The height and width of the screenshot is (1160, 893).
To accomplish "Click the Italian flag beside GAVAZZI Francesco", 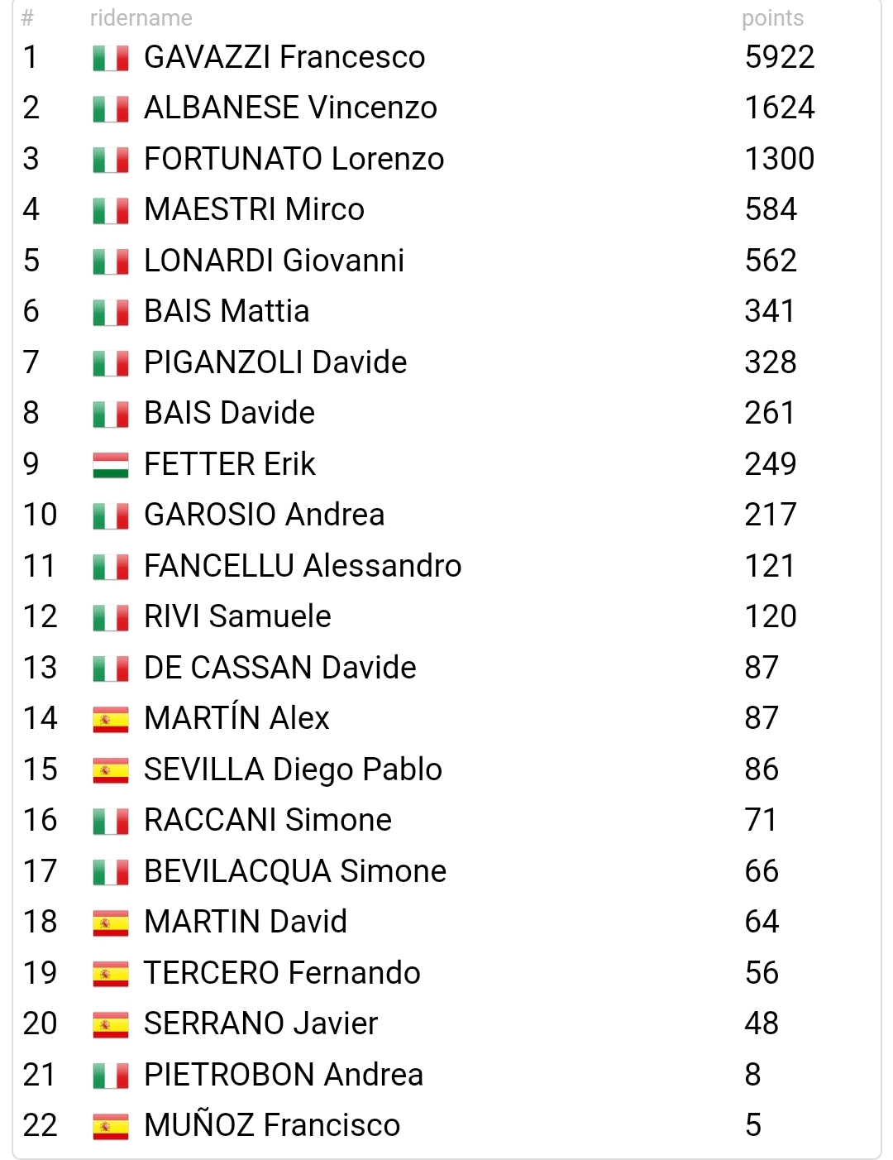I will pos(111,59).
